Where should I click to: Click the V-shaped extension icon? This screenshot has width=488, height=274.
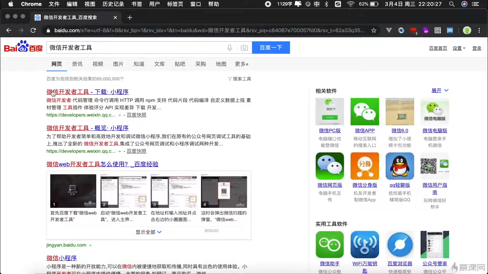[389, 30]
